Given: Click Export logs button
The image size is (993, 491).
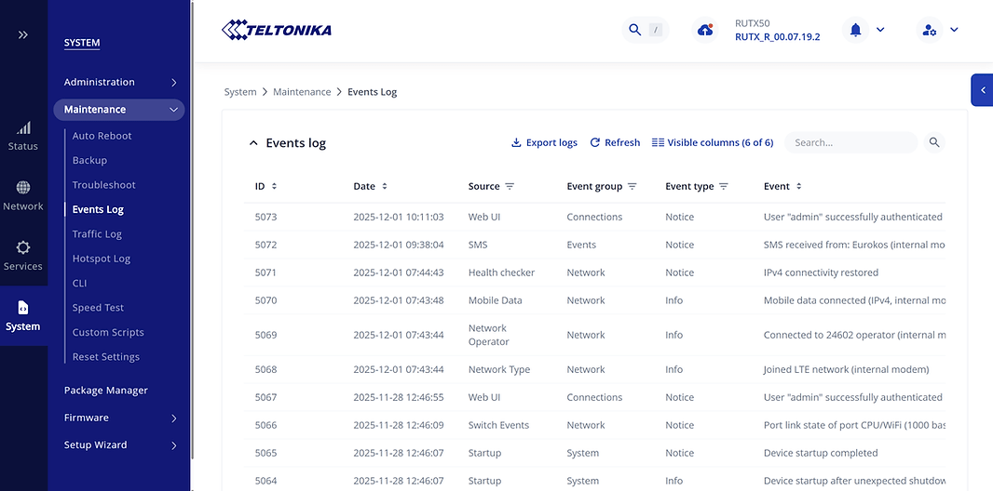Looking at the screenshot, I should 544,142.
